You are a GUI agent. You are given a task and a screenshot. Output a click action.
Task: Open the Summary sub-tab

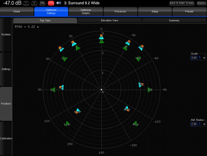174,20
